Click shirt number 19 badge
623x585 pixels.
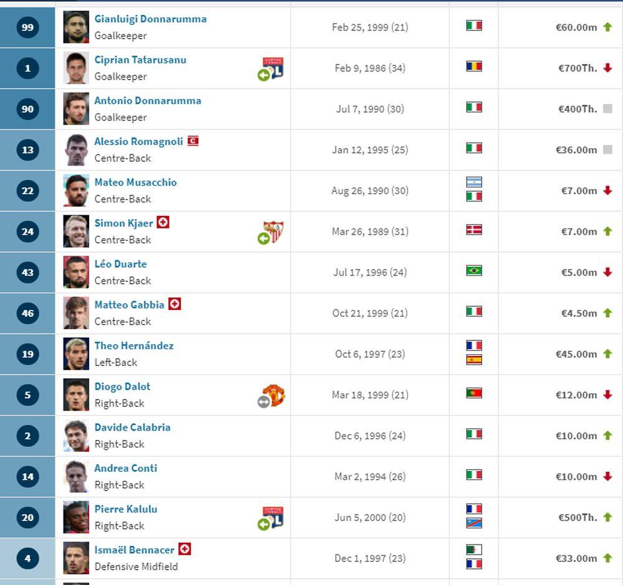point(27,354)
